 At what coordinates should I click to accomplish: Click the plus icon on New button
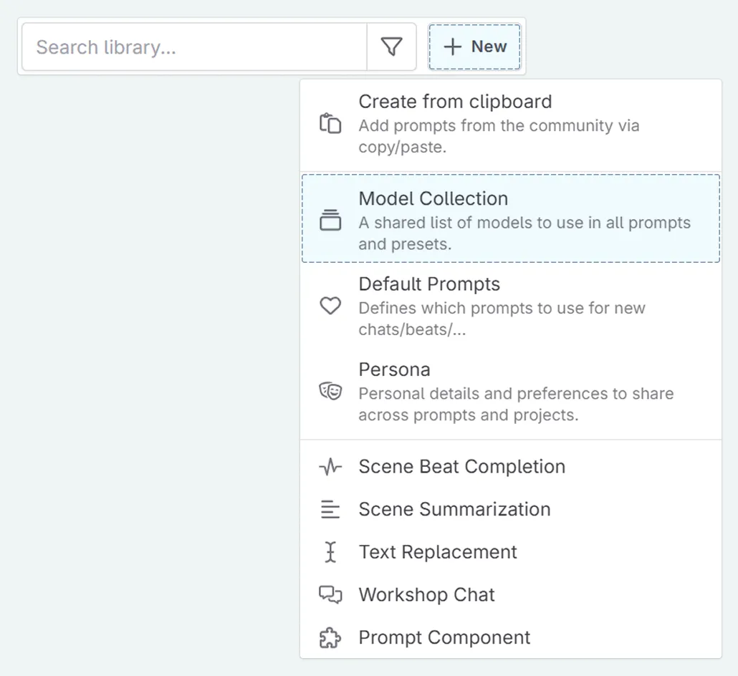pyautogui.click(x=452, y=47)
